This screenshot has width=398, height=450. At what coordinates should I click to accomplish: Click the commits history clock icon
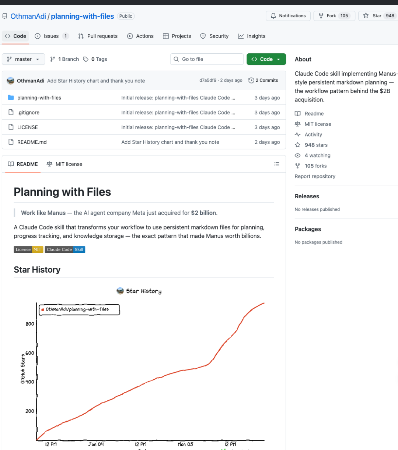pos(251,80)
